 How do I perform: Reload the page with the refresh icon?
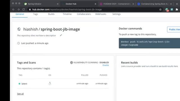pos(24,10)
